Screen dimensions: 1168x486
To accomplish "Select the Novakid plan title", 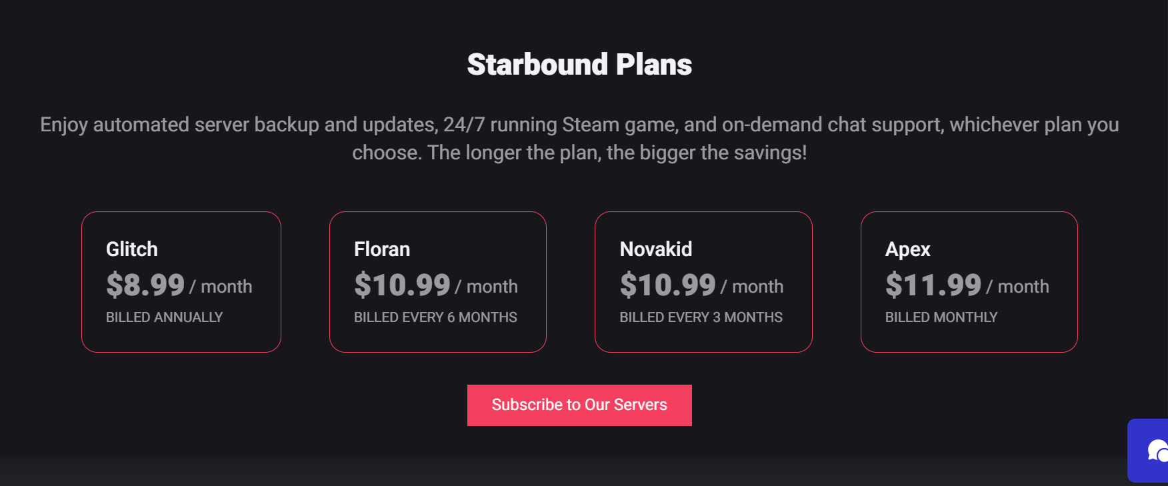I will pos(656,249).
